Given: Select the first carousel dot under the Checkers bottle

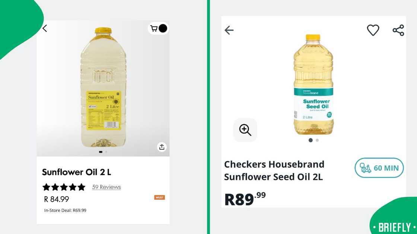Looking at the screenshot, I should (311, 140).
